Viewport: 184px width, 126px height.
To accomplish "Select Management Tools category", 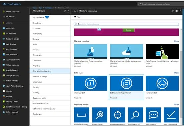I will pos(50,103).
